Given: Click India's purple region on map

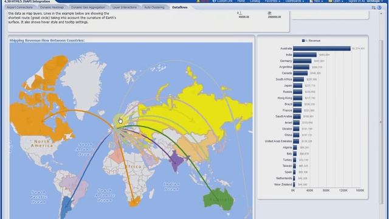Looking at the screenshot, I should (x=176, y=161).
